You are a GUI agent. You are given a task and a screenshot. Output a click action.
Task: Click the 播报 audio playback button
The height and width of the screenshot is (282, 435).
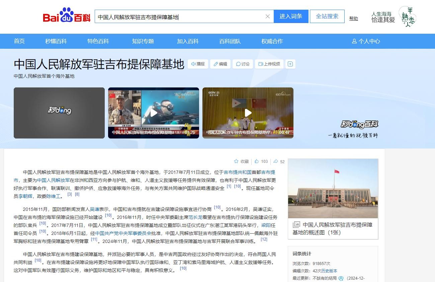coord(198,64)
